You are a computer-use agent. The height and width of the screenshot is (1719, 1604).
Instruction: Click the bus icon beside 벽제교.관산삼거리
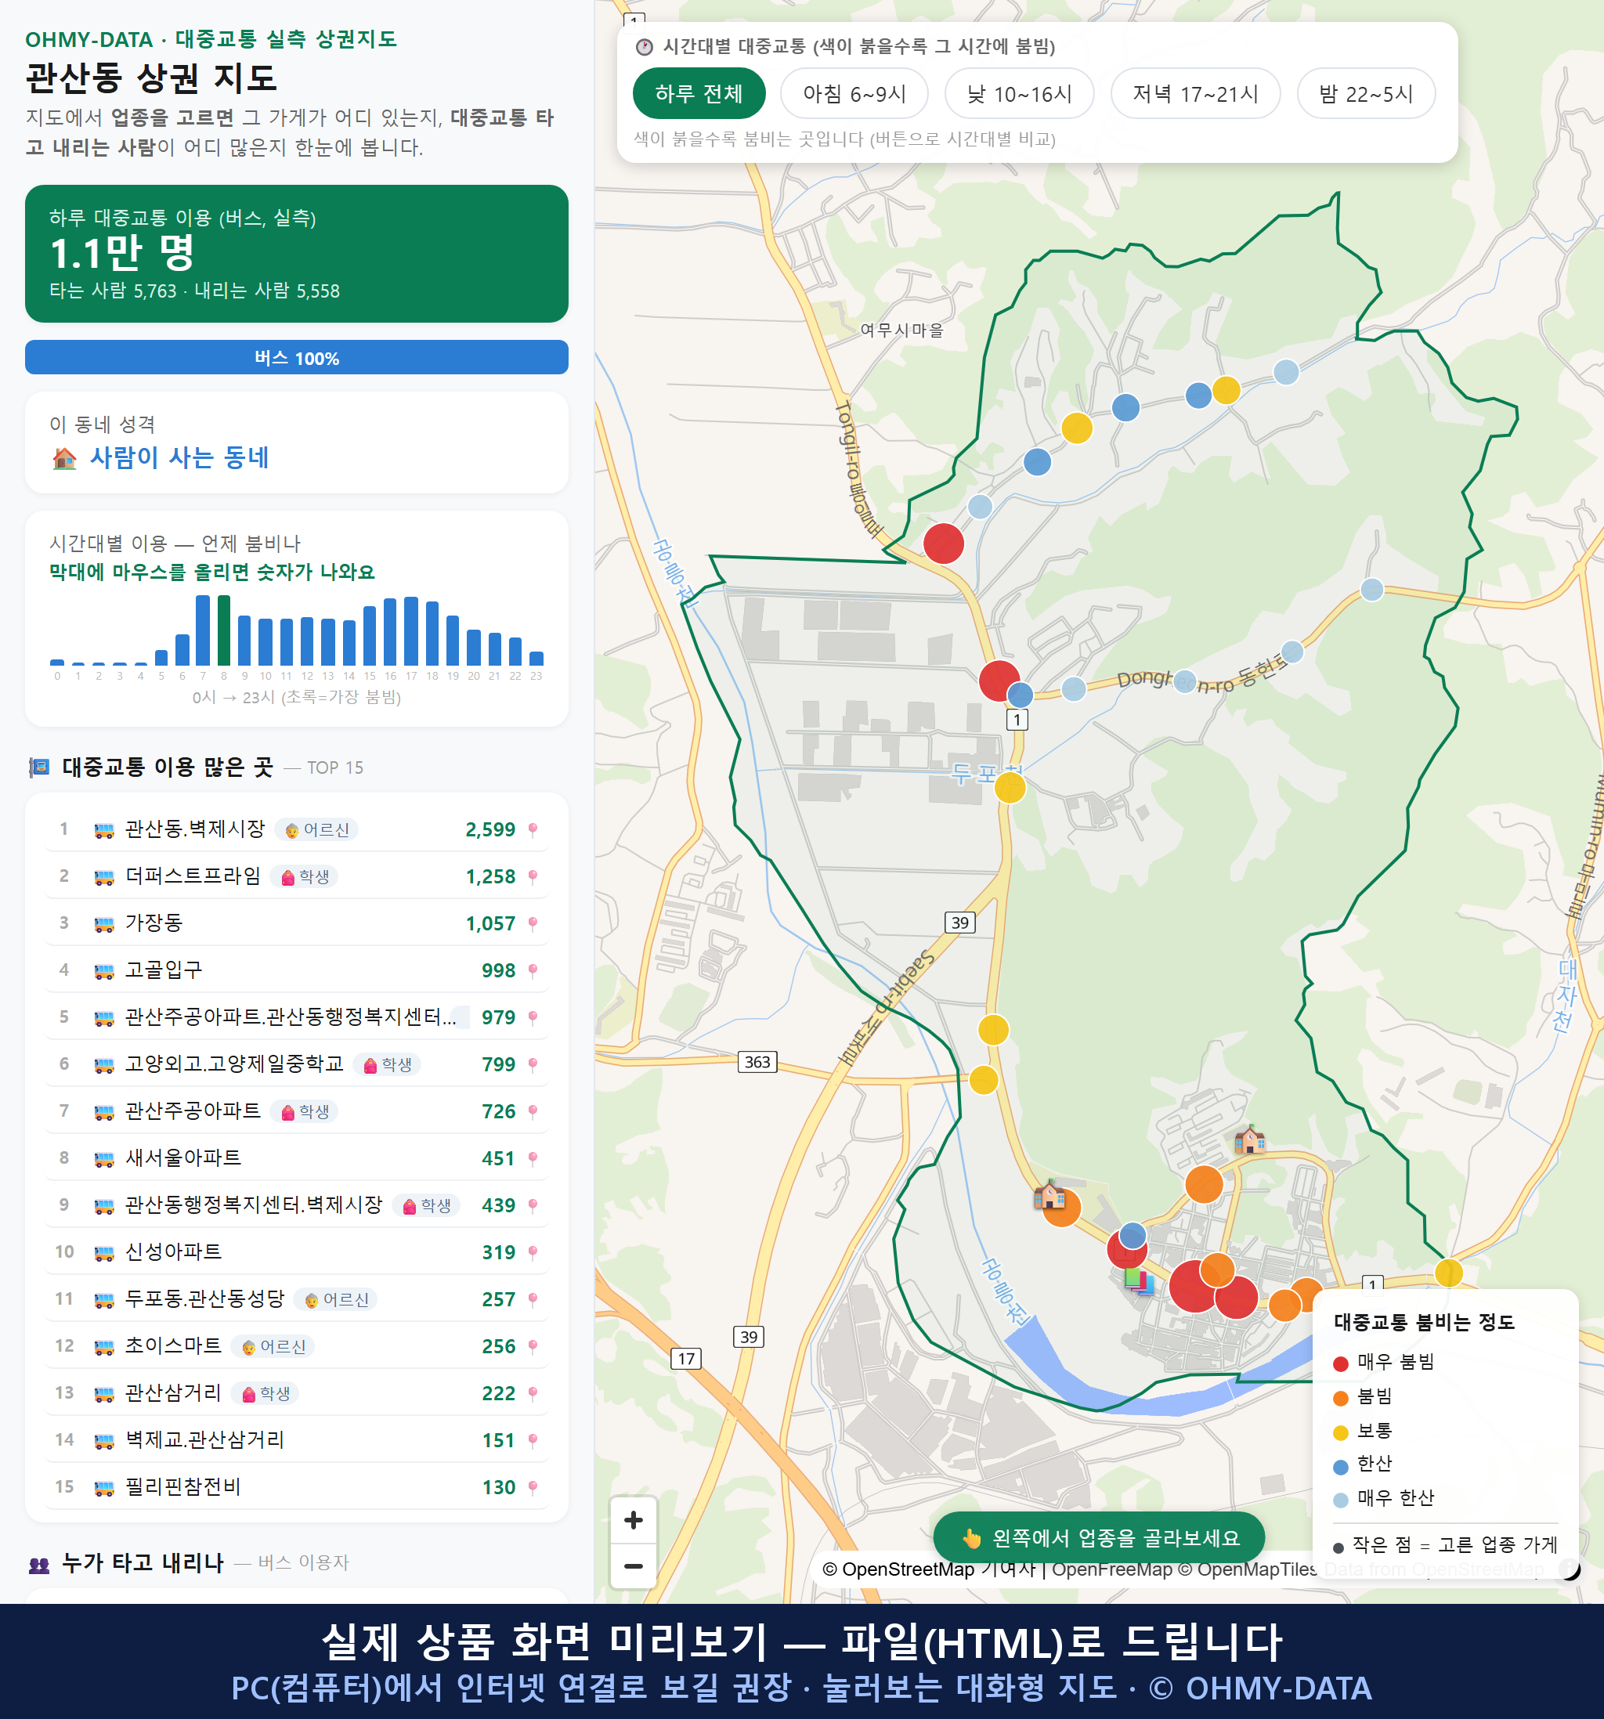pos(103,1442)
